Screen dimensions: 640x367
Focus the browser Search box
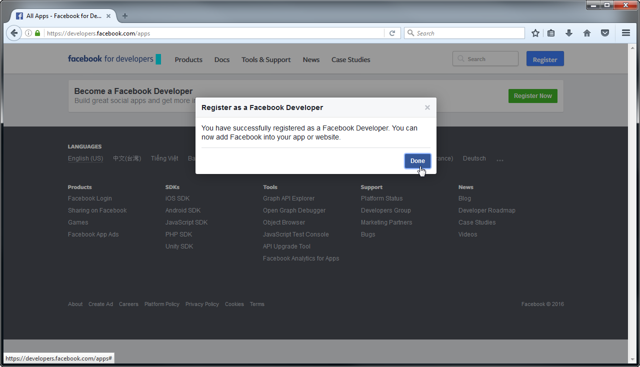(x=464, y=33)
